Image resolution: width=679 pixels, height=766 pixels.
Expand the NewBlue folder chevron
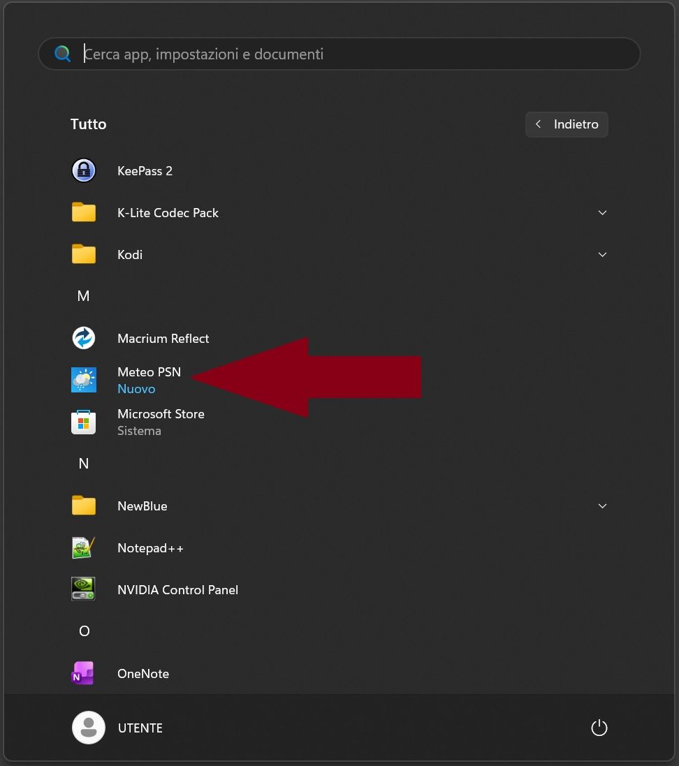[602, 506]
